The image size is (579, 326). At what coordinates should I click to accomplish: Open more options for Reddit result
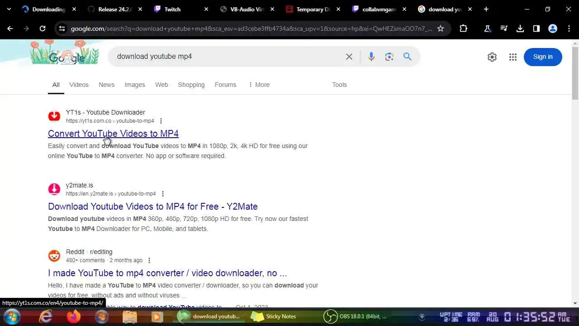point(149,260)
